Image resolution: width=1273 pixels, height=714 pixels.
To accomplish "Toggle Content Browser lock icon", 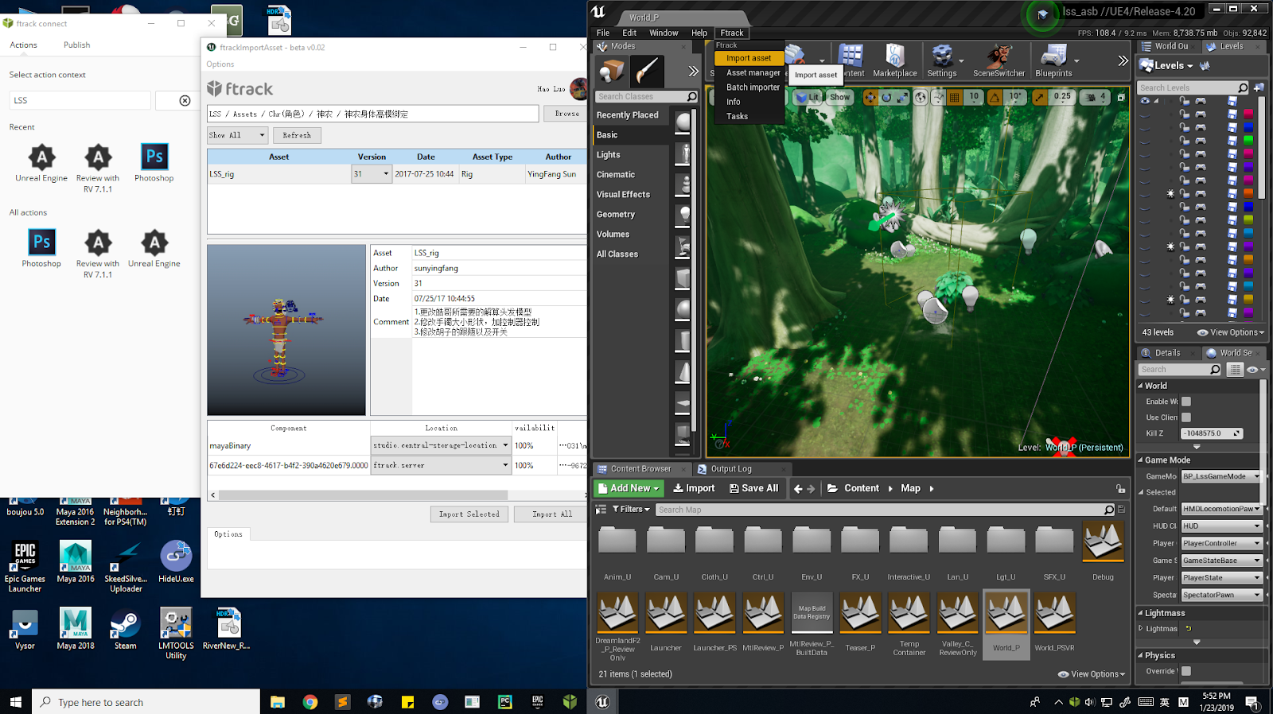I will pyautogui.click(x=1120, y=489).
